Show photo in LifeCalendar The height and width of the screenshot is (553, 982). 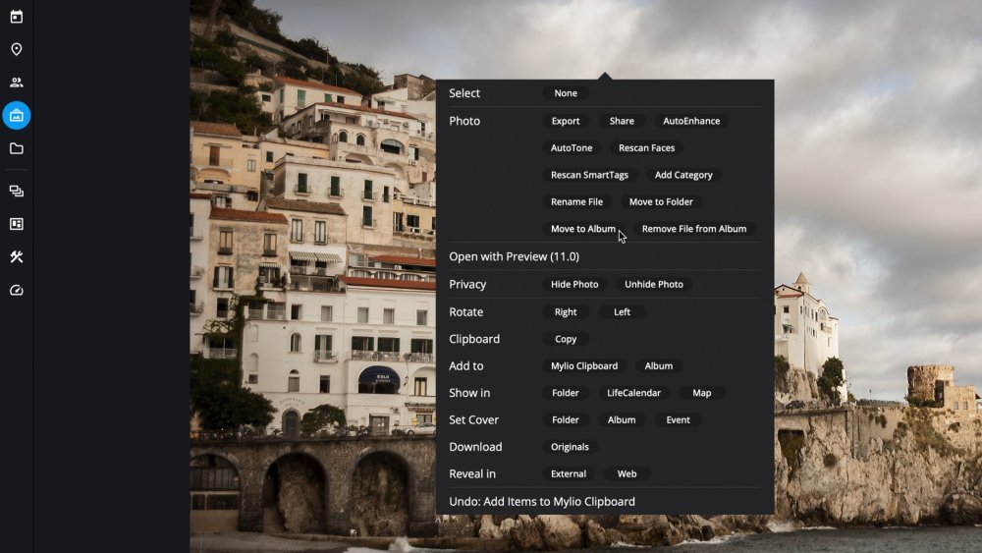pos(633,393)
